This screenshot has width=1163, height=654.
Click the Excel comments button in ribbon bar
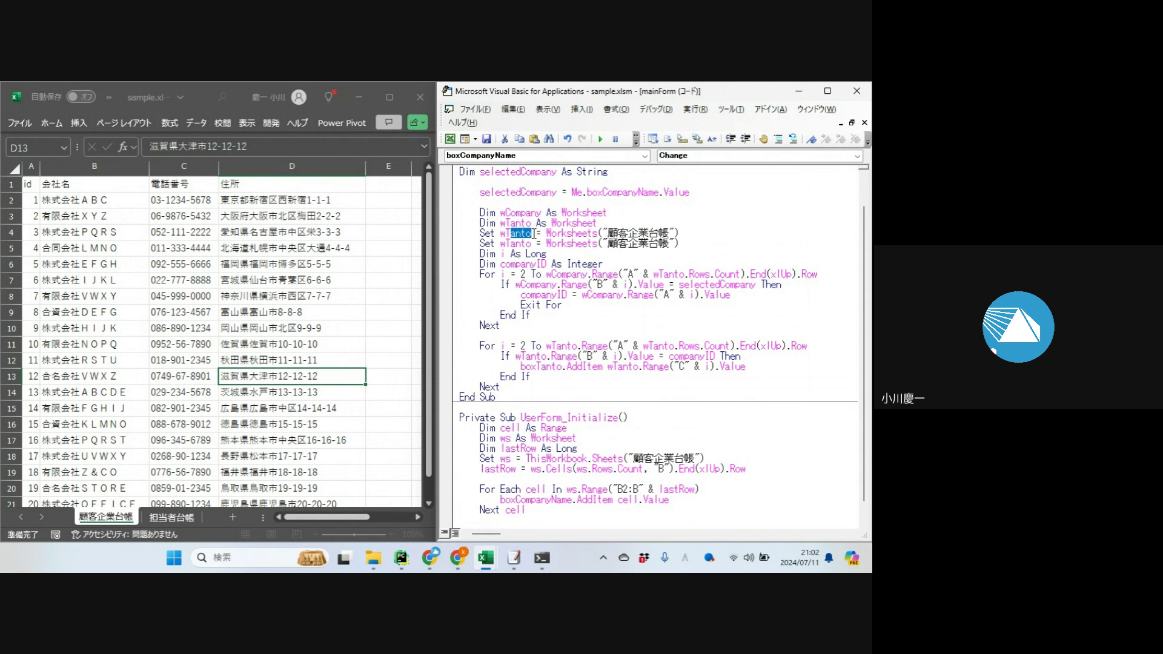tap(388, 122)
